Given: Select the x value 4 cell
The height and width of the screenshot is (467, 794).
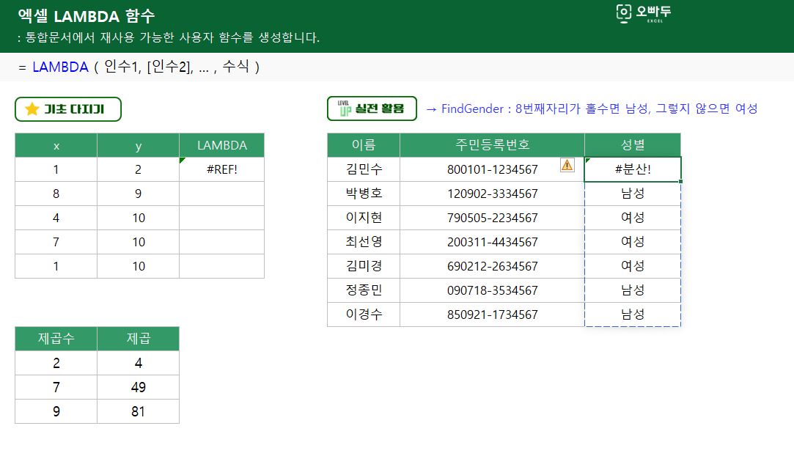Looking at the screenshot, I should click(56, 218).
